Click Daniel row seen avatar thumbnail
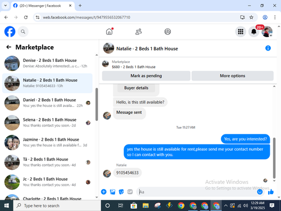281x211 pixels. coord(88,103)
